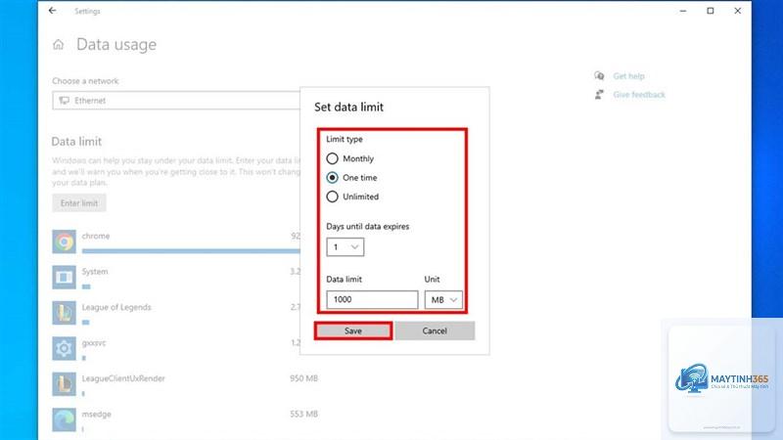Click the chrome app name
The width and height of the screenshot is (783, 440).
[x=96, y=236]
